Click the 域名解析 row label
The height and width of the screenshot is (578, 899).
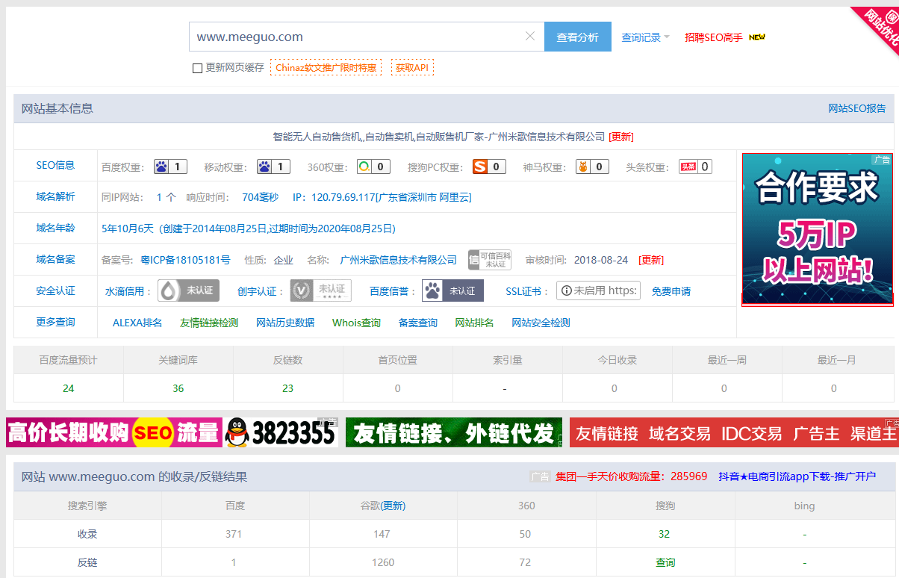pos(56,196)
